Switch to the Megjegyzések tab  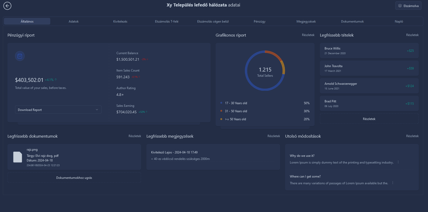[306, 22]
